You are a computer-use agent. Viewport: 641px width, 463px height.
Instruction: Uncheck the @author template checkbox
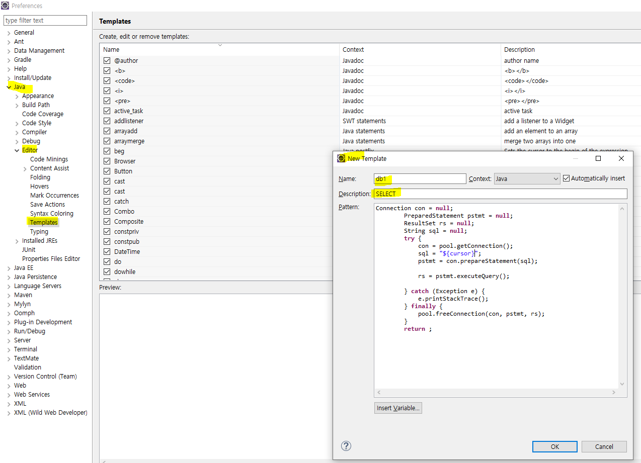click(x=107, y=61)
